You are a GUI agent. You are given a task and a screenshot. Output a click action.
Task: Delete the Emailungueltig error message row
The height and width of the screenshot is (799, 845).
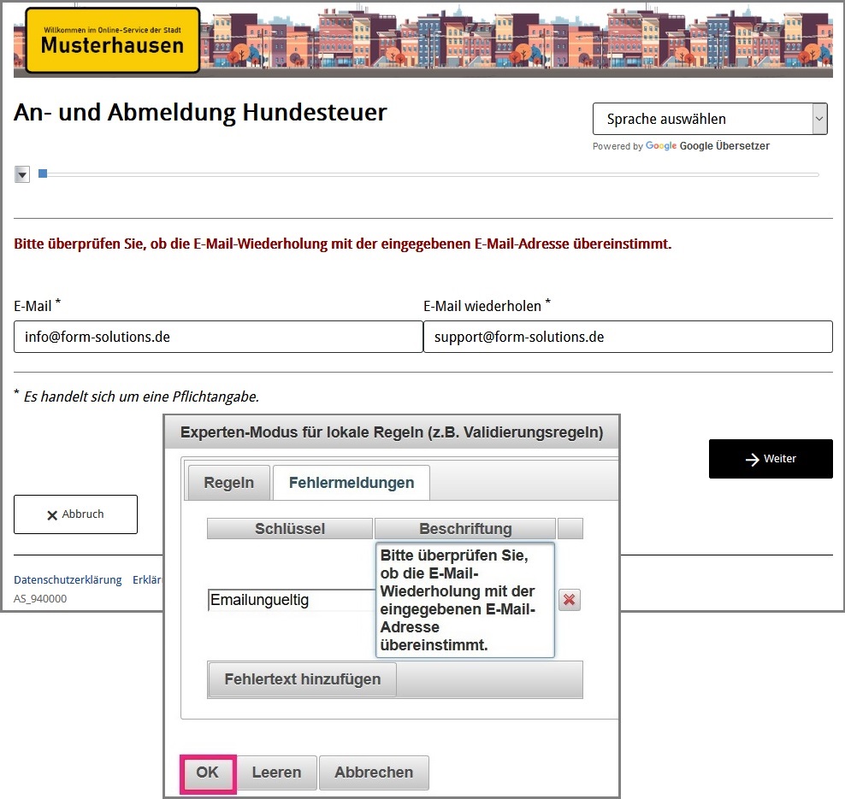point(570,600)
